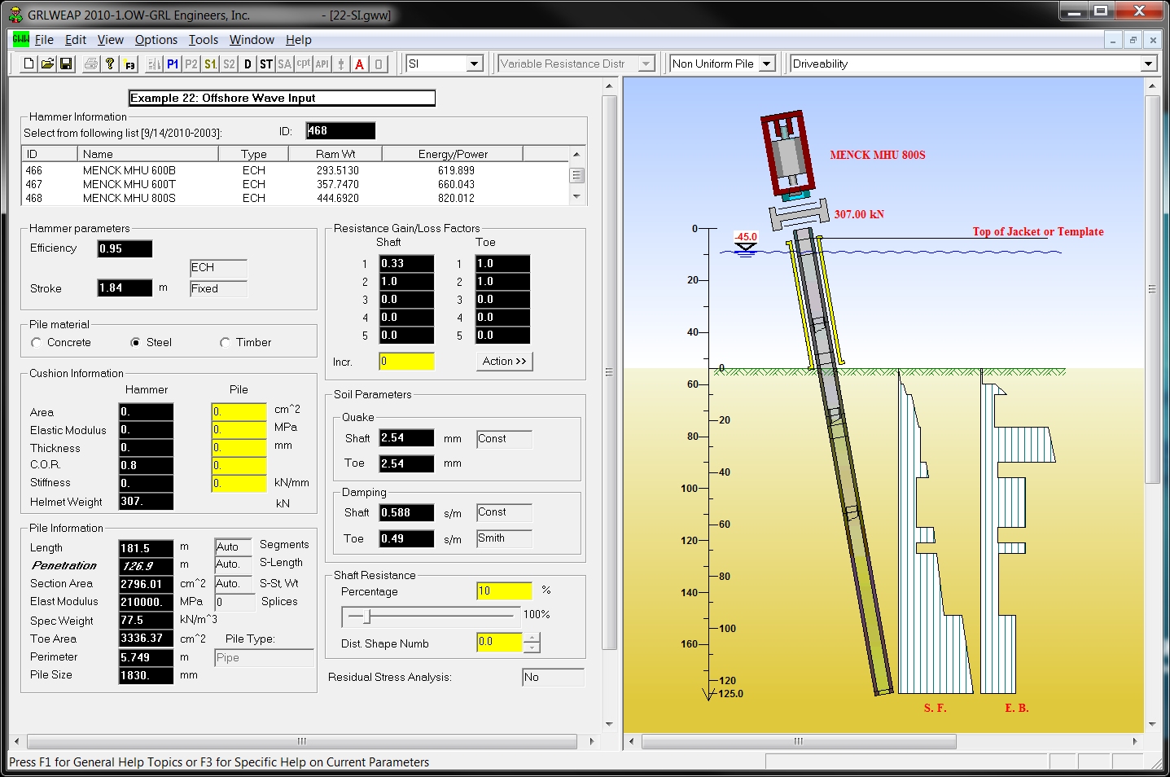
Task: Click the example title input field
Action: tap(282, 98)
